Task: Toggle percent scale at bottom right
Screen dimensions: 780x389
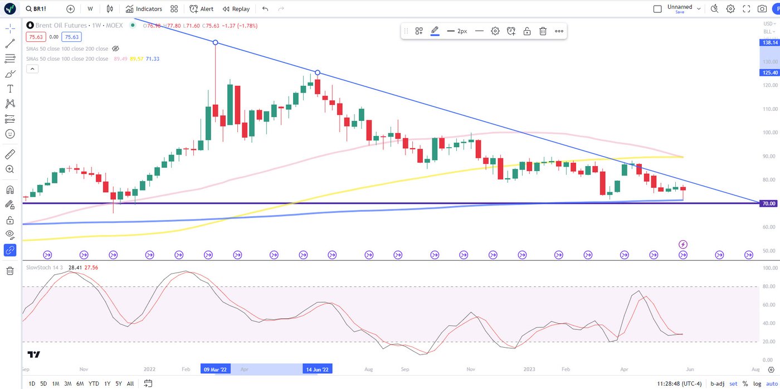Action: 745,383
